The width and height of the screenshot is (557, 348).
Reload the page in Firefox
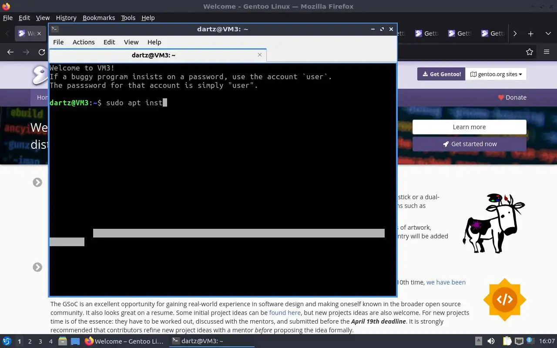click(42, 52)
